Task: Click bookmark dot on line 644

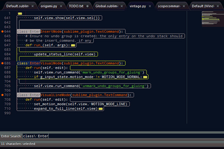Action: click(3, 32)
